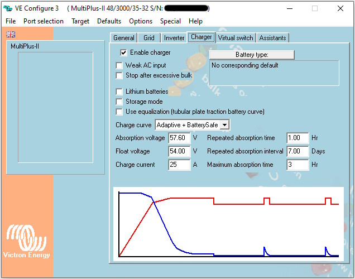Switch to the Inverter tab
The image size is (355, 279).
(x=174, y=38)
